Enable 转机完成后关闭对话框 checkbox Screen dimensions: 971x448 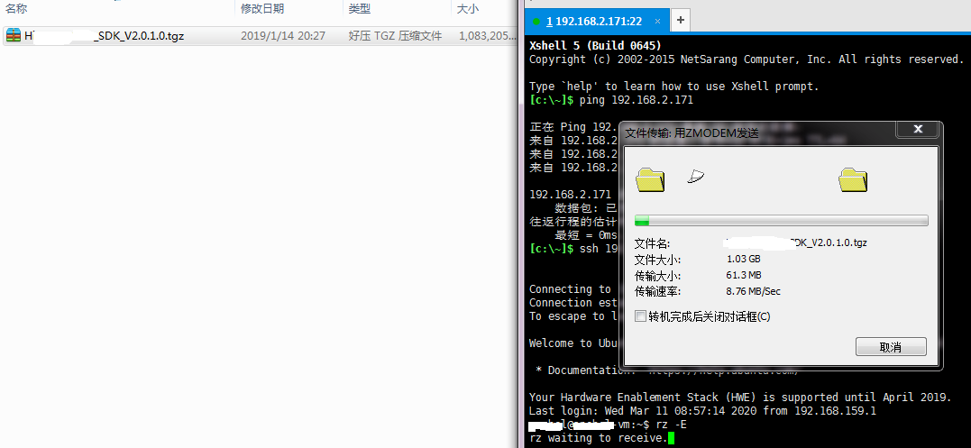(x=640, y=316)
